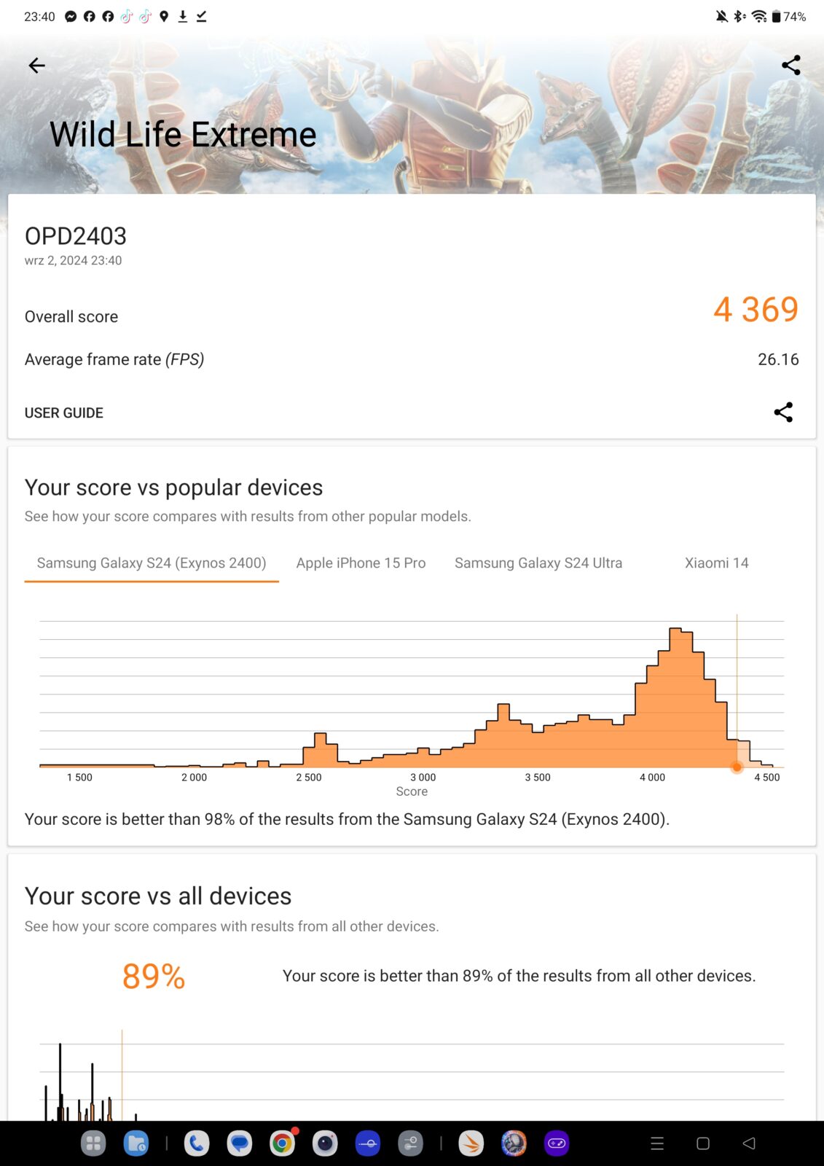Image resolution: width=824 pixels, height=1166 pixels.
Task: Open the file manager from the taskbar
Action: click(x=136, y=1143)
